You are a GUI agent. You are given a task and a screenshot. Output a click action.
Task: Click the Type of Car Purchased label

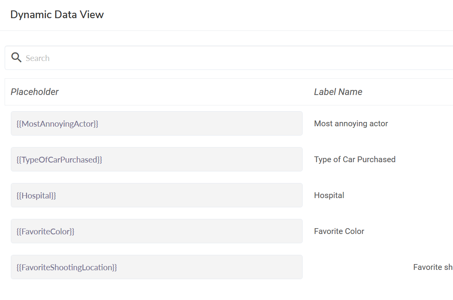pyautogui.click(x=355, y=159)
